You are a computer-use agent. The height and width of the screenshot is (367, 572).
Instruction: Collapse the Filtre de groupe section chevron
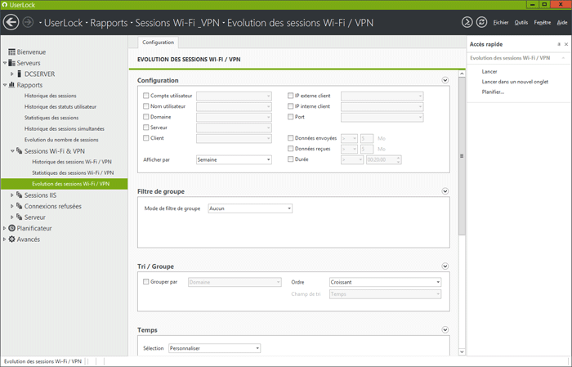(445, 191)
